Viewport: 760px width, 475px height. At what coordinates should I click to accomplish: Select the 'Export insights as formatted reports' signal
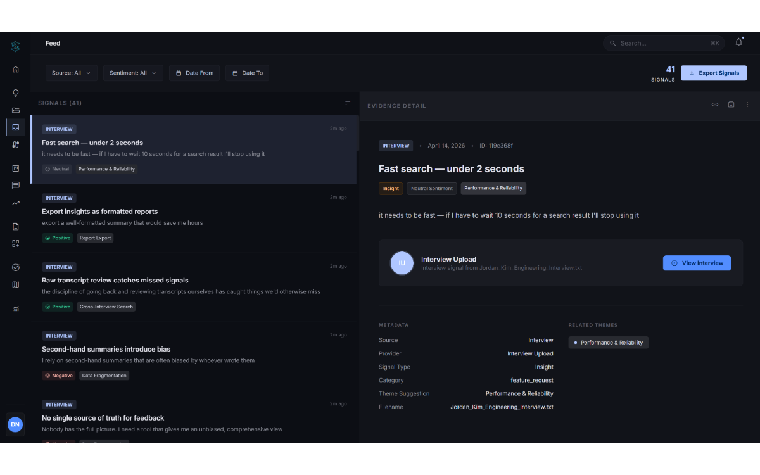(x=194, y=218)
